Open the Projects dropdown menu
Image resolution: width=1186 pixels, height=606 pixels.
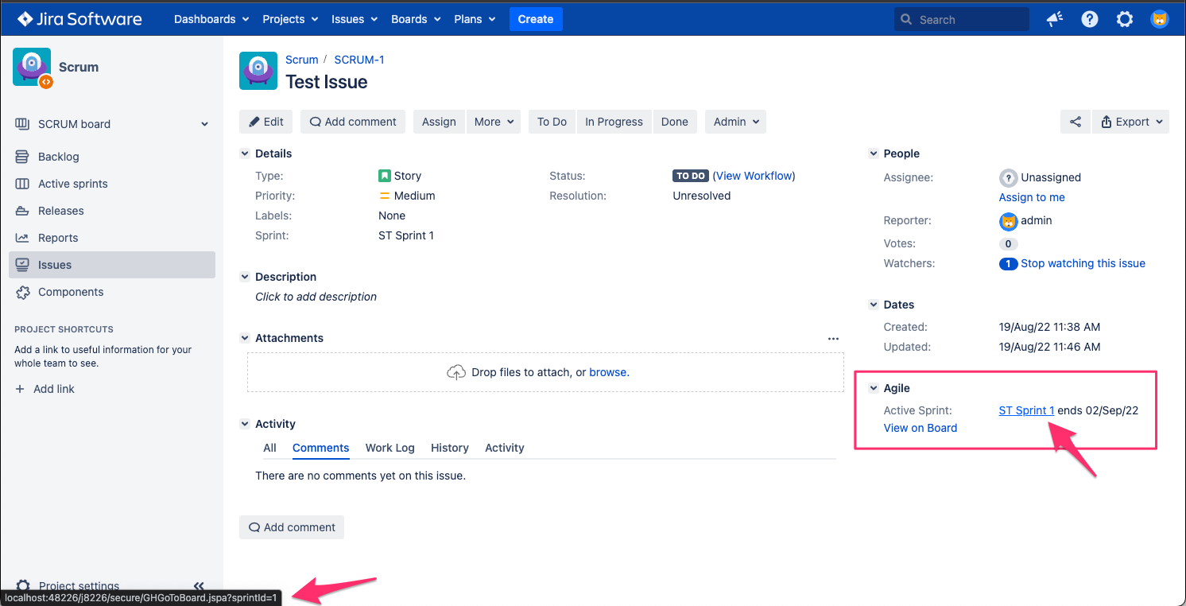pyautogui.click(x=290, y=19)
